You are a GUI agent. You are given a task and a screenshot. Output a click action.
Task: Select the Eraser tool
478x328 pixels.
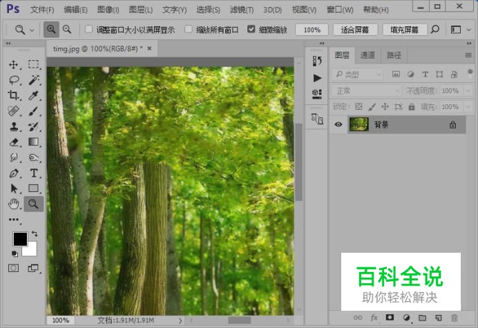click(14, 142)
